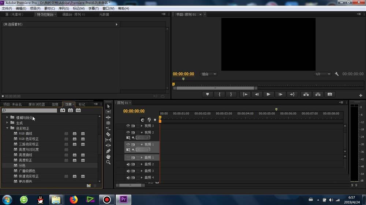Create new custom bin in Effects panel

(89, 186)
